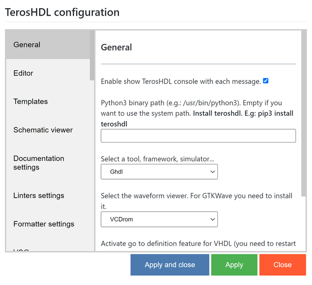
Task: Click the orange Close button
Action: [282, 265]
